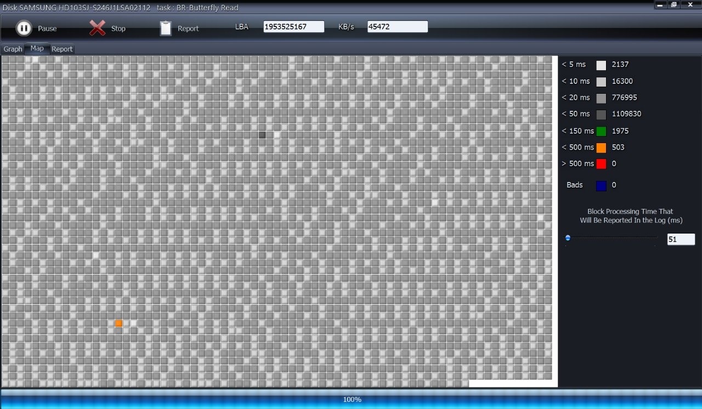This screenshot has height=409, width=702.
Task: Click the "< 5 ms" label
Action: [x=574, y=65]
